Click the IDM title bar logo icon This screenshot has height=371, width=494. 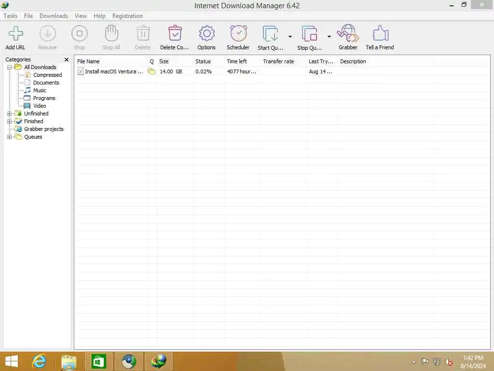point(5,5)
